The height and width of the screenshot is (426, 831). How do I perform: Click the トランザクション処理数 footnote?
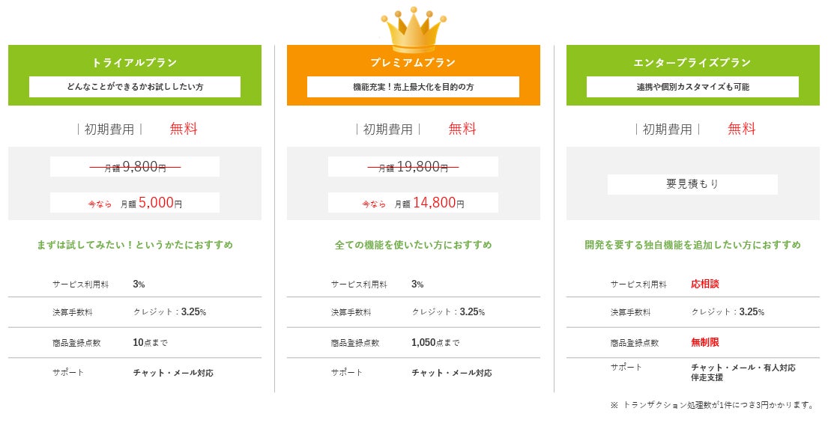pyautogui.click(x=712, y=405)
